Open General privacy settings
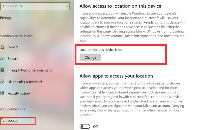This screenshot has height=130, width=198. point(14,47)
